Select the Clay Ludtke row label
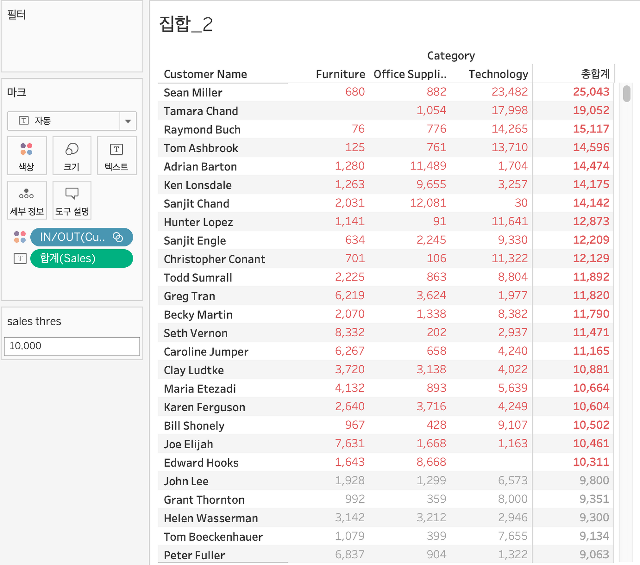Viewport: 640px width, 565px height. pyautogui.click(x=194, y=370)
